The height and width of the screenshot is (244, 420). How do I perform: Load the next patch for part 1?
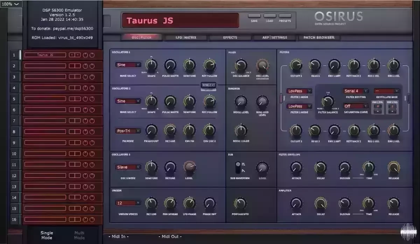78,55
